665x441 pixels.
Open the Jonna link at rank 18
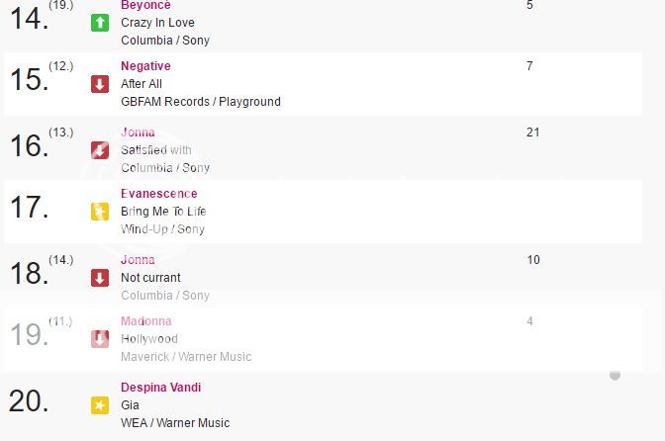tap(138, 260)
